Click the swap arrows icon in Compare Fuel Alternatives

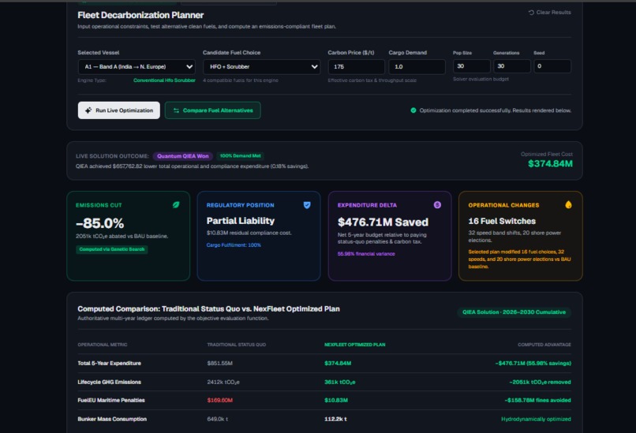pyautogui.click(x=177, y=110)
